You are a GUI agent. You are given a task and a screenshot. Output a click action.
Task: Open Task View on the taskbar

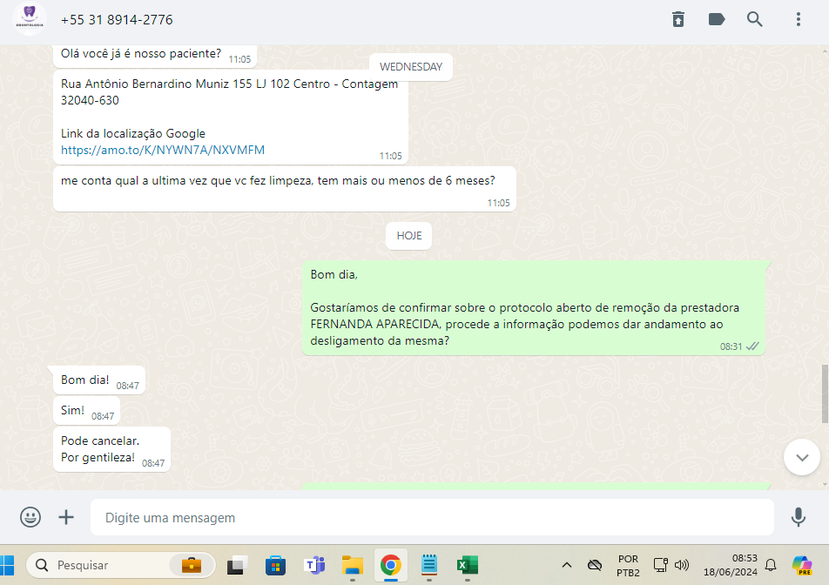coord(238,565)
